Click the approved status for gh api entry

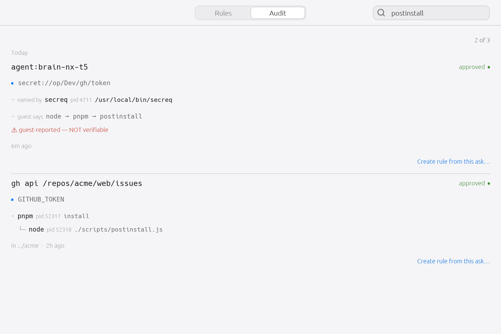[x=474, y=183]
